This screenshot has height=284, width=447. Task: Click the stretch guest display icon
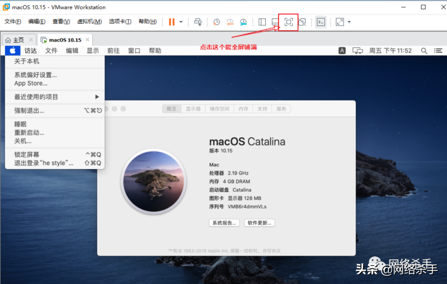pyautogui.click(x=339, y=22)
